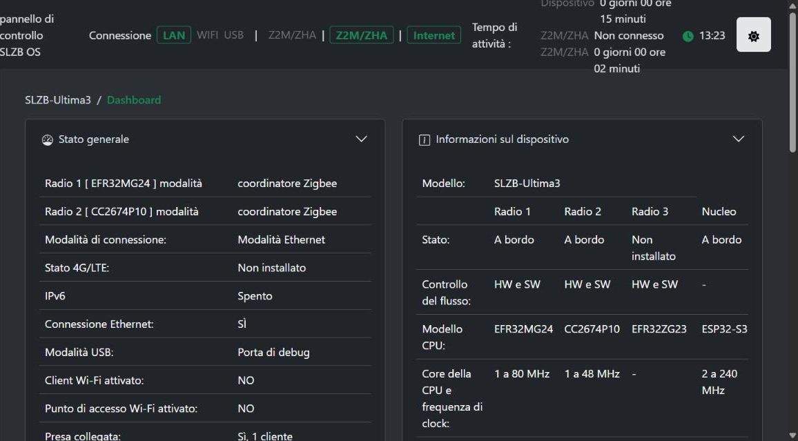The image size is (798, 441).
Task: Click SLZB-Ultima3 in the Modello row
Action: click(x=527, y=183)
